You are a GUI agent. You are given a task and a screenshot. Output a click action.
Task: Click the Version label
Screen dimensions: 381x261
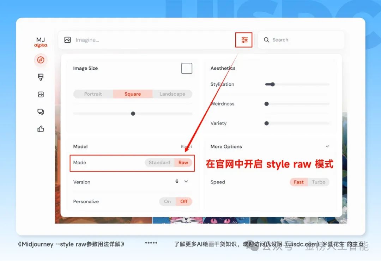pyautogui.click(x=81, y=182)
